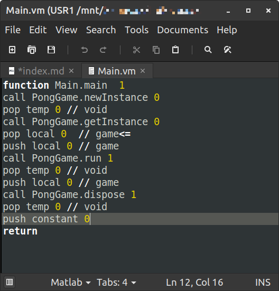Create a new document with toolbar icon
Viewport: 279px width, 291px height.
pyautogui.click(x=12, y=50)
